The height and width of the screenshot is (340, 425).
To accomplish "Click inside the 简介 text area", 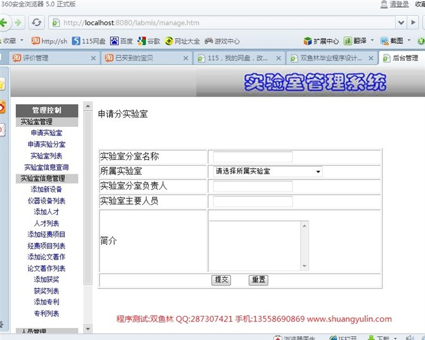I will tap(255, 245).
